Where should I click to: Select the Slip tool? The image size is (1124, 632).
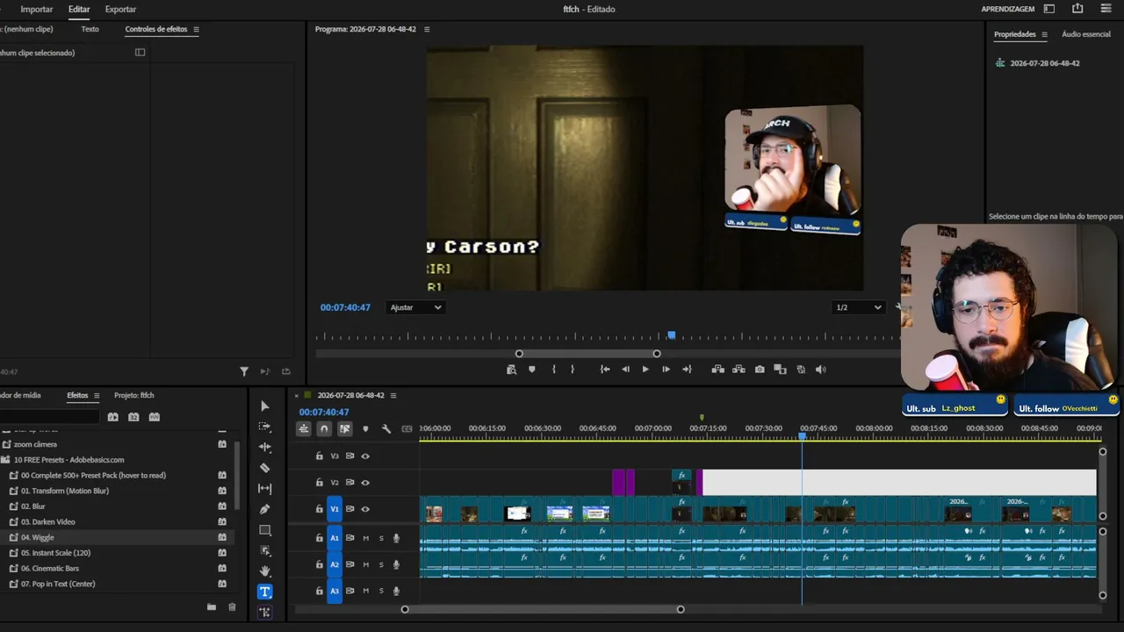tap(264, 488)
